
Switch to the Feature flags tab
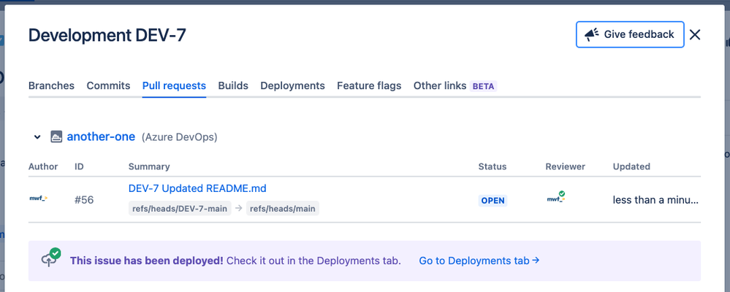point(369,86)
